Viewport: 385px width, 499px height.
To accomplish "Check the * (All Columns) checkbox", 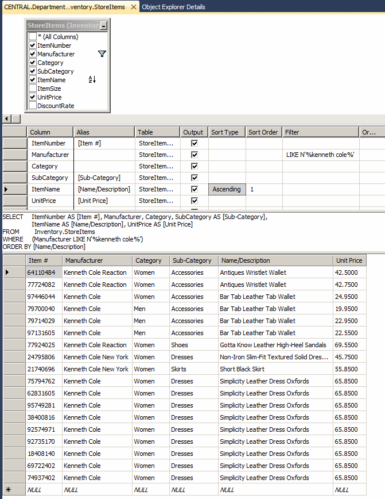I will click(32, 36).
